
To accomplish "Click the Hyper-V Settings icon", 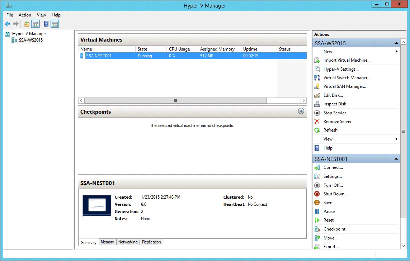I will (x=317, y=69).
